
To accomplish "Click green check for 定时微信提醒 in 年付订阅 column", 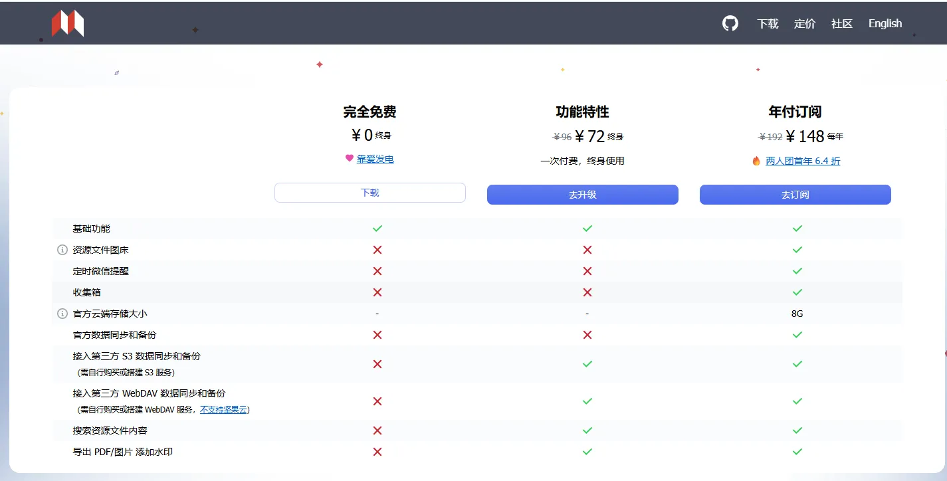I will pyautogui.click(x=797, y=271).
